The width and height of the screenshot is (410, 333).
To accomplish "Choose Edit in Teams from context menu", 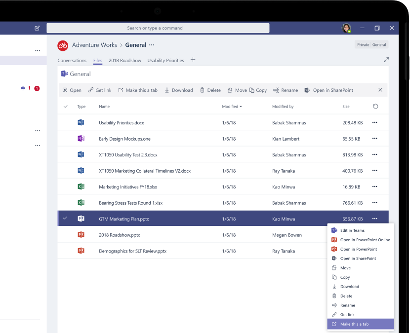I will (x=361, y=230).
